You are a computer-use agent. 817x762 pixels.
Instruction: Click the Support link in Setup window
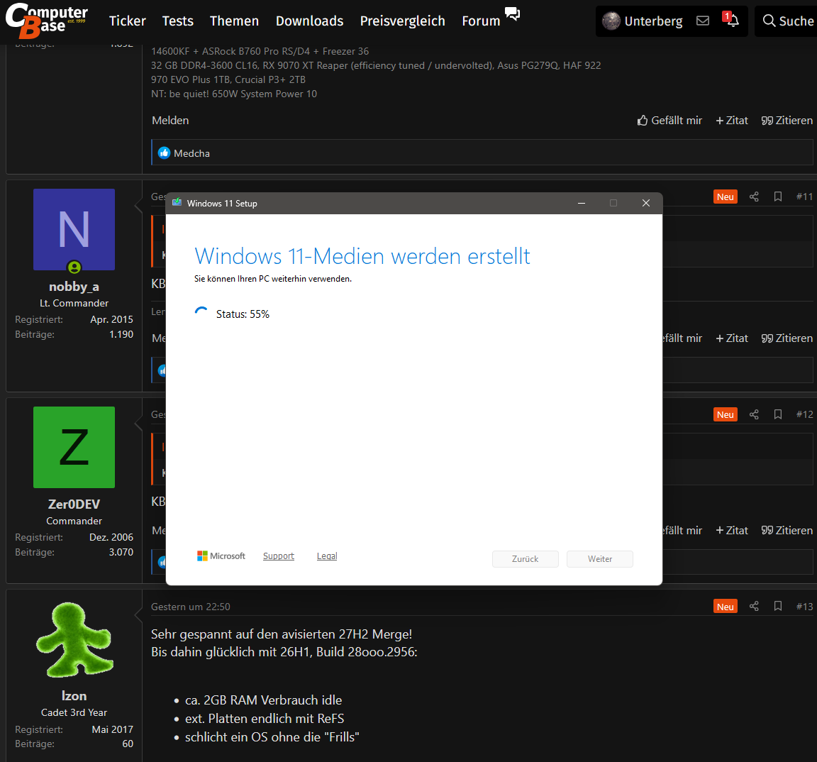[x=279, y=556]
